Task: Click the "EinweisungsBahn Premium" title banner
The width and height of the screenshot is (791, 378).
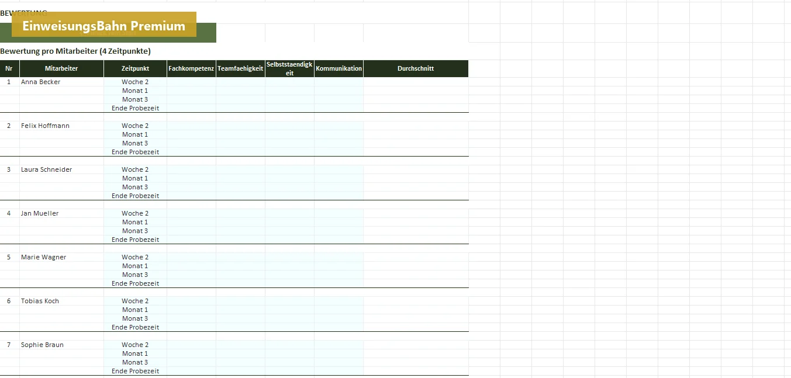Action: [104, 25]
